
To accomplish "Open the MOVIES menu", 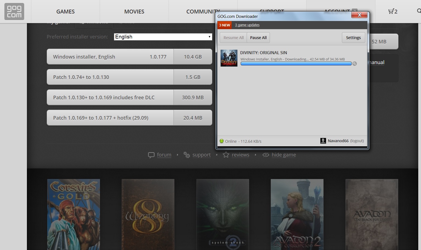I will [134, 12].
